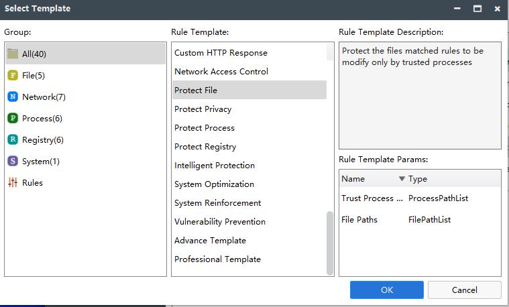Viewport: 509px width, 307px height.
Task: Select Custom HTTP Response template
Action: pyautogui.click(x=221, y=53)
